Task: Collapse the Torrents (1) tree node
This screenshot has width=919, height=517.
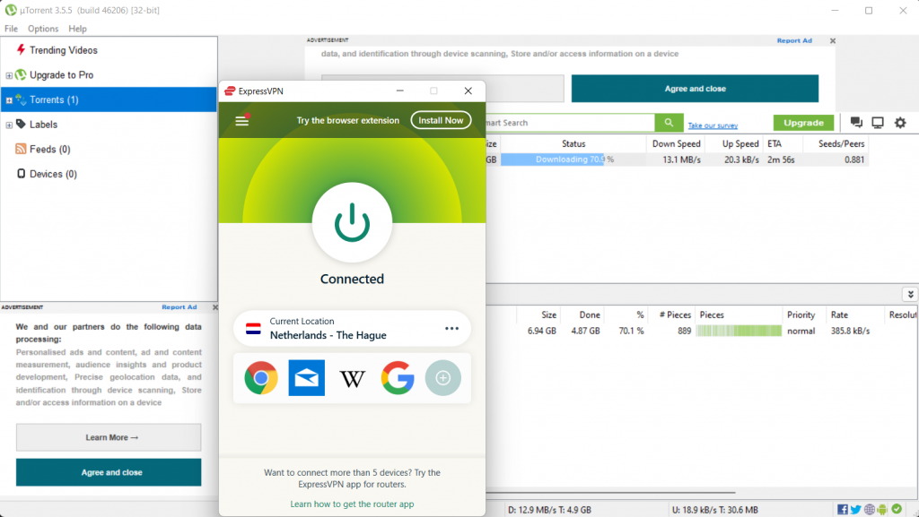Action: click(9, 100)
